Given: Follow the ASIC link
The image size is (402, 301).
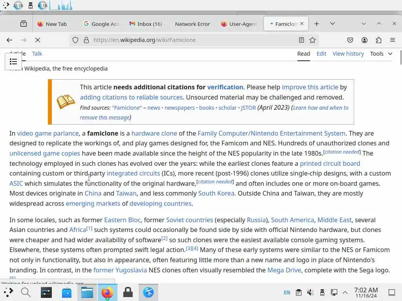Looking at the screenshot, I should point(16,183).
